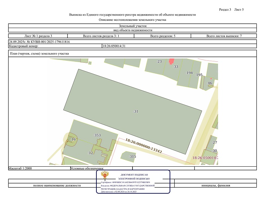Viewport: 265px width, 204px height.
Task: Click the red building on parcel :33
Action: (171, 62)
